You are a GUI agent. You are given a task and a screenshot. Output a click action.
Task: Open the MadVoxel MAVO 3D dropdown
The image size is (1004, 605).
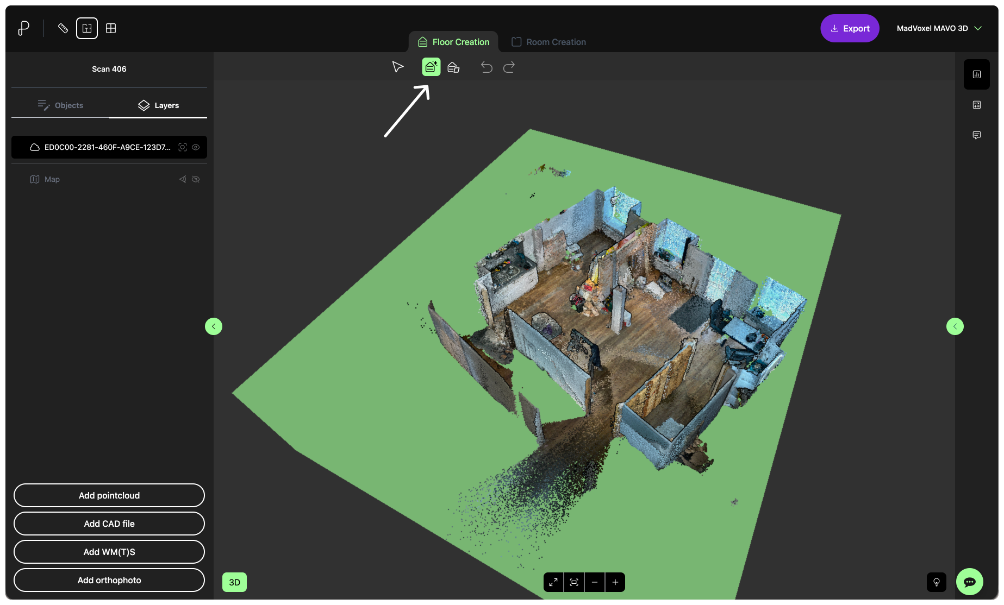point(939,28)
